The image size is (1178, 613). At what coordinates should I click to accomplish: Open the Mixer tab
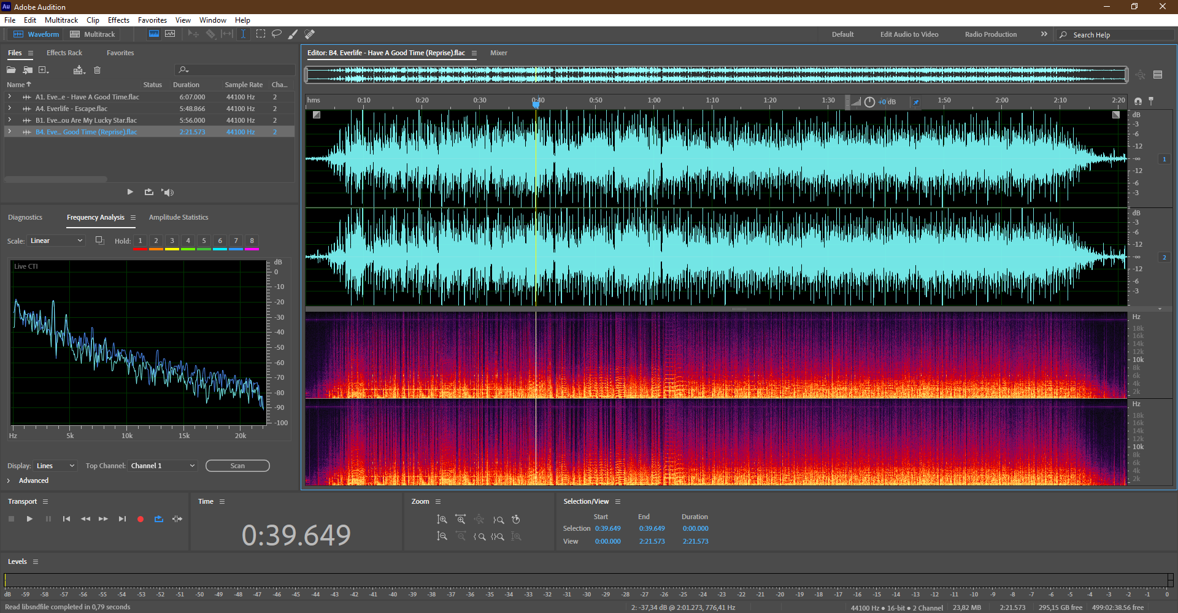[499, 53]
